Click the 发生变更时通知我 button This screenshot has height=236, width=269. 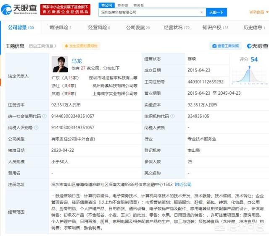[x=81, y=46]
